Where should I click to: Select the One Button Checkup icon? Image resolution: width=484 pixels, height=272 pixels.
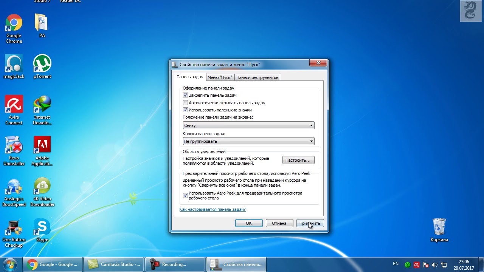pyautogui.click(x=14, y=233)
